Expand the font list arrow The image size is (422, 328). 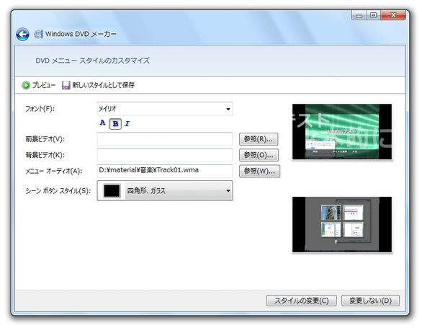tap(228, 109)
